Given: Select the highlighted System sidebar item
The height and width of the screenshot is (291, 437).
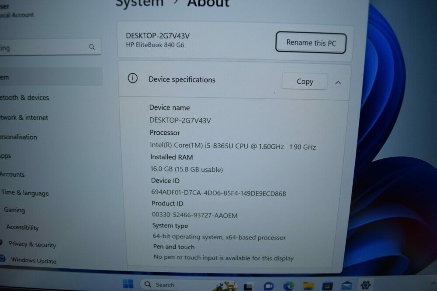Looking at the screenshot, I should point(51,77).
